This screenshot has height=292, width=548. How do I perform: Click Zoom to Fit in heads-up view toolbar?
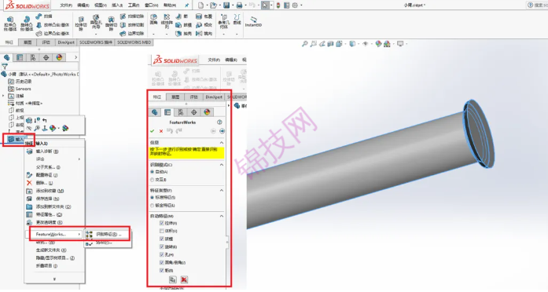tap(305, 44)
